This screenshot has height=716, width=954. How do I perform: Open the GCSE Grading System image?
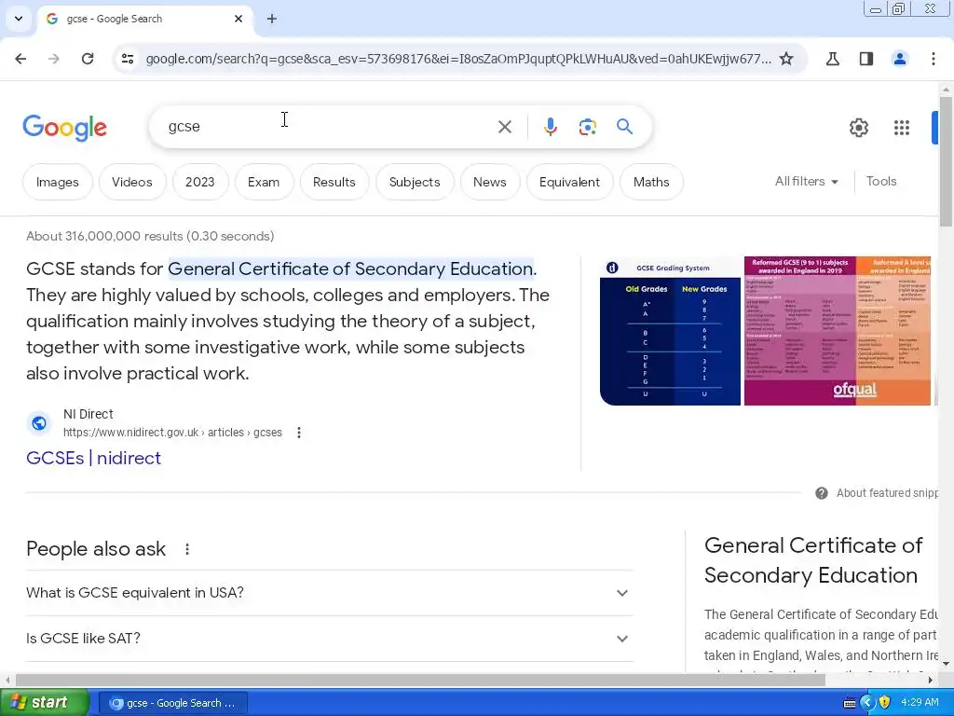tap(670, 331)
